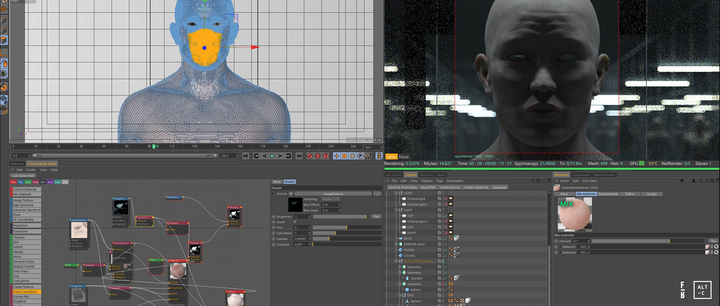Collapse the EYES group tree node
Image resolution: width=720 pixels, height=306 pixels.
400,295
